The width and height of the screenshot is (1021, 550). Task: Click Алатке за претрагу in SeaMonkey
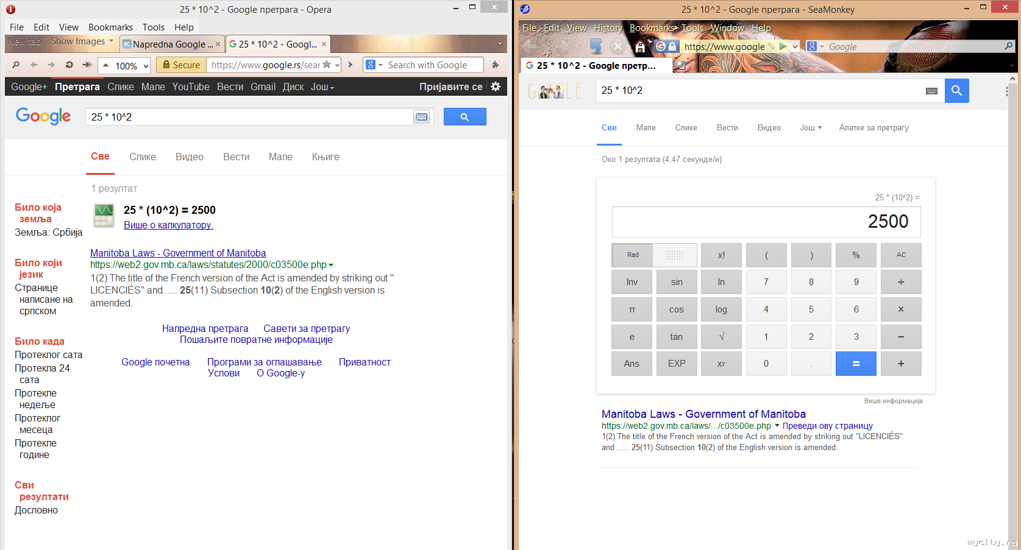point(873,127)
